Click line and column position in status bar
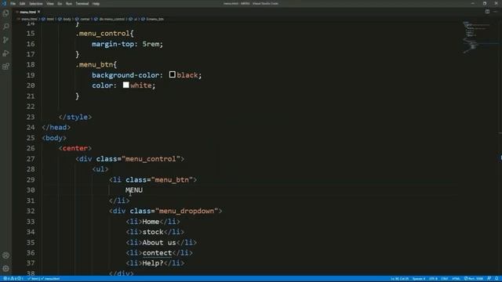This screenshot has width=502, height=282. click(399, 279)
